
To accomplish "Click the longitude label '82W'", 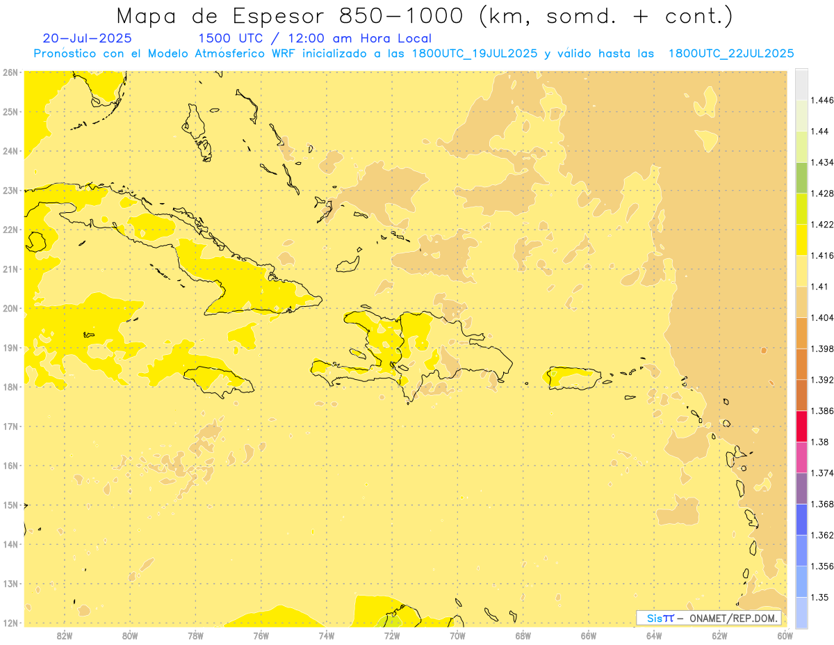I will click(64, 635).
